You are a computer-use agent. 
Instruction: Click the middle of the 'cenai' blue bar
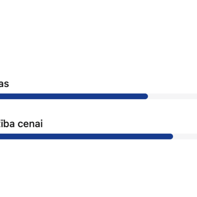point(86,136)
